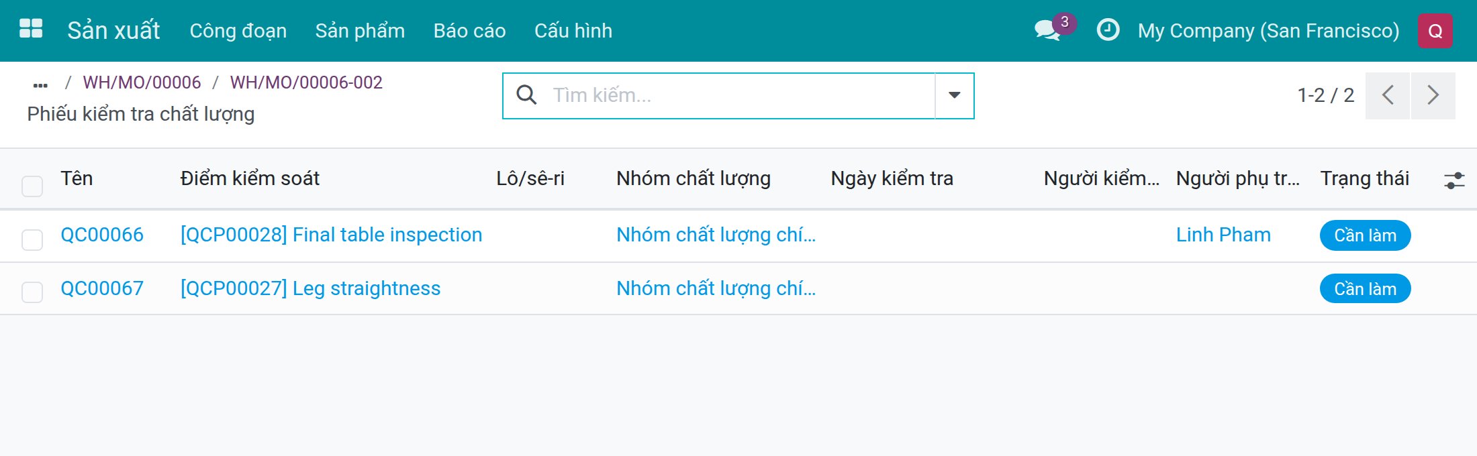Open [QCP00027] Leg straightness
Viewport: 1477px width, 456px height.
[310, 288]
